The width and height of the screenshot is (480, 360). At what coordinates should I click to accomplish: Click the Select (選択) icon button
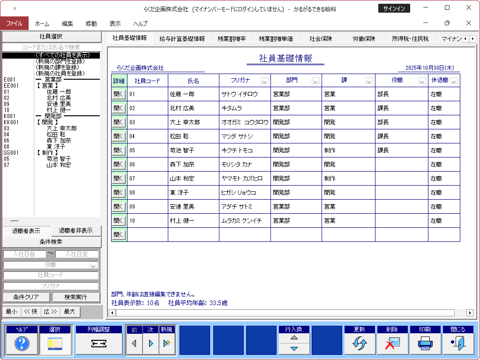(55, 344)
